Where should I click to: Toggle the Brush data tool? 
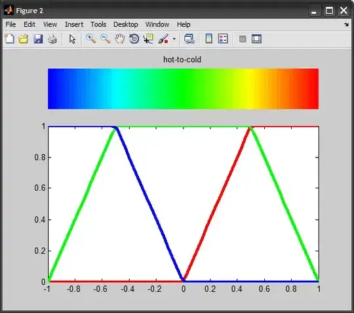pos(163,39)
